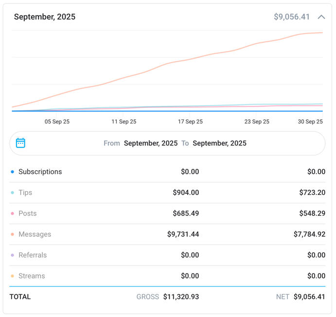Click the yellow Streams legend dot
The height and width of the screenshot is (317, 336).
(13, 276)
